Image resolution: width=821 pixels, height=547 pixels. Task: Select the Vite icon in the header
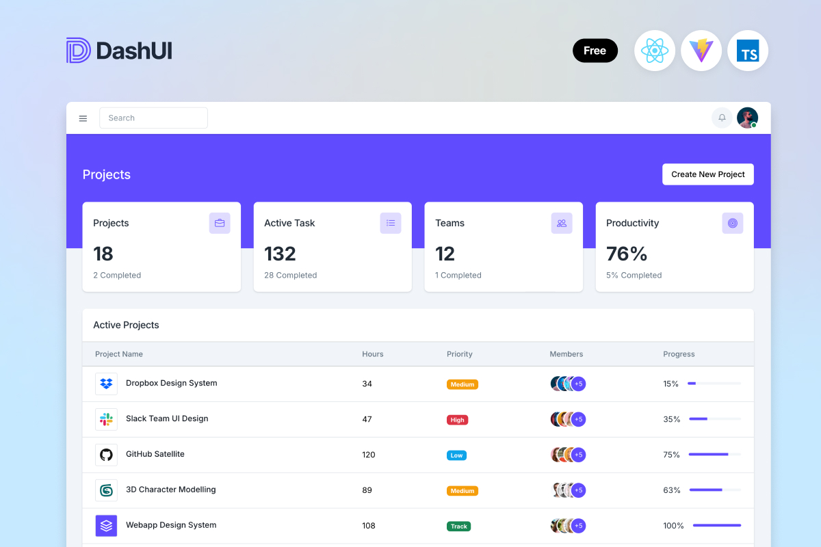[701, 51]
